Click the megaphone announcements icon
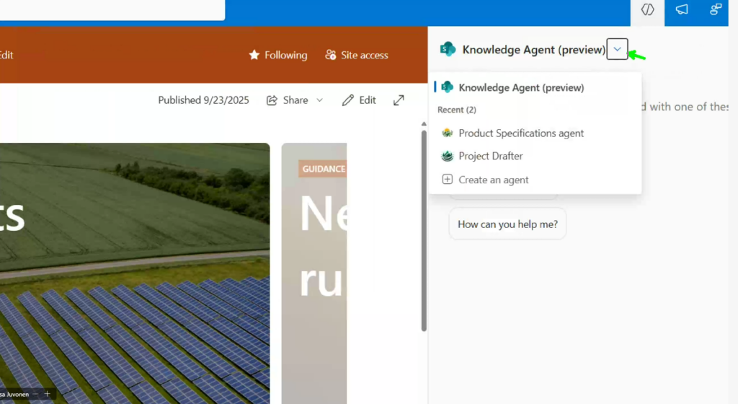 click(681, 10)
